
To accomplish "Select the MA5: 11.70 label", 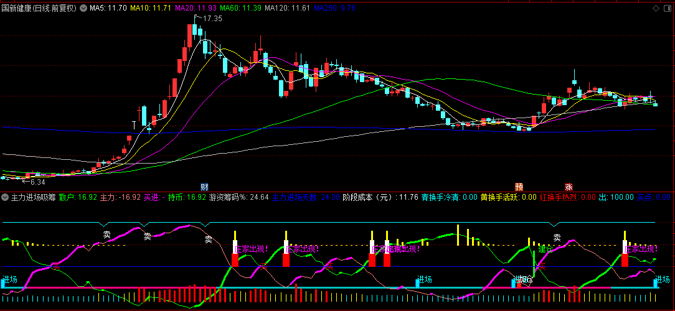I will 108,8.
